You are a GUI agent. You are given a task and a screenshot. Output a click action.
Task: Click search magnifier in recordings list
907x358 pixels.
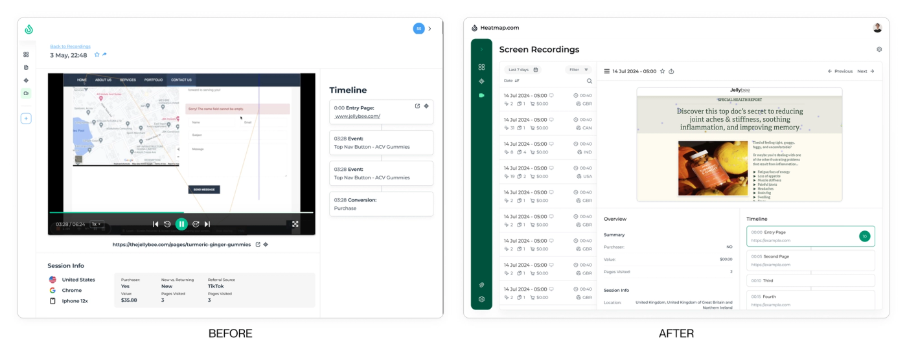pyautogui.click(x=589, y=81)
